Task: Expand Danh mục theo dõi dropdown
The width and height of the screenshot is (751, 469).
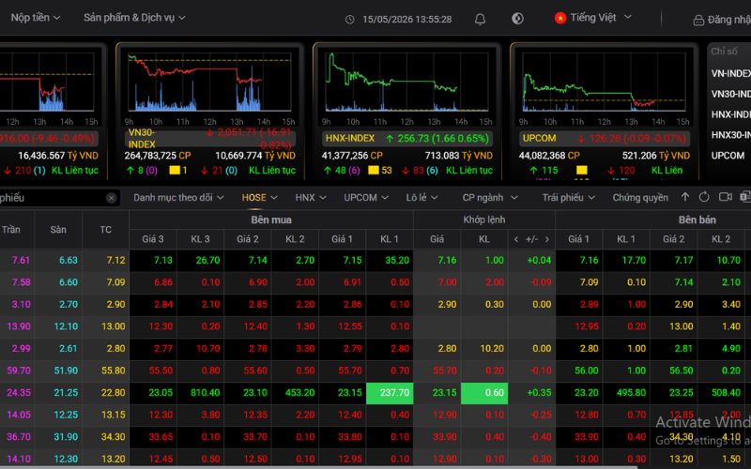Action: [178, 198]
